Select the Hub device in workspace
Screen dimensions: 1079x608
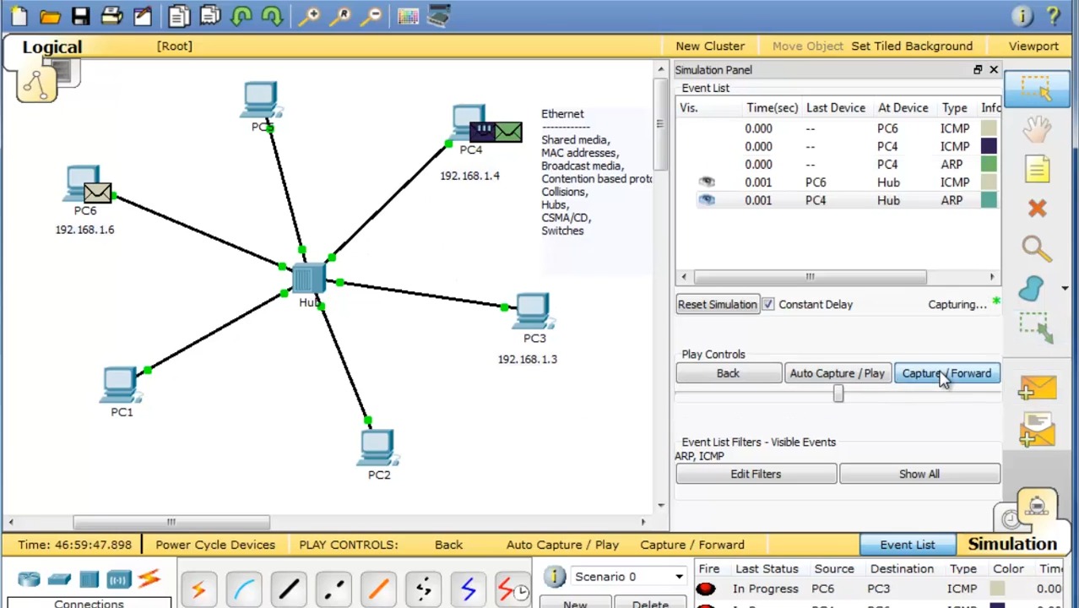[x=308, y=280]
